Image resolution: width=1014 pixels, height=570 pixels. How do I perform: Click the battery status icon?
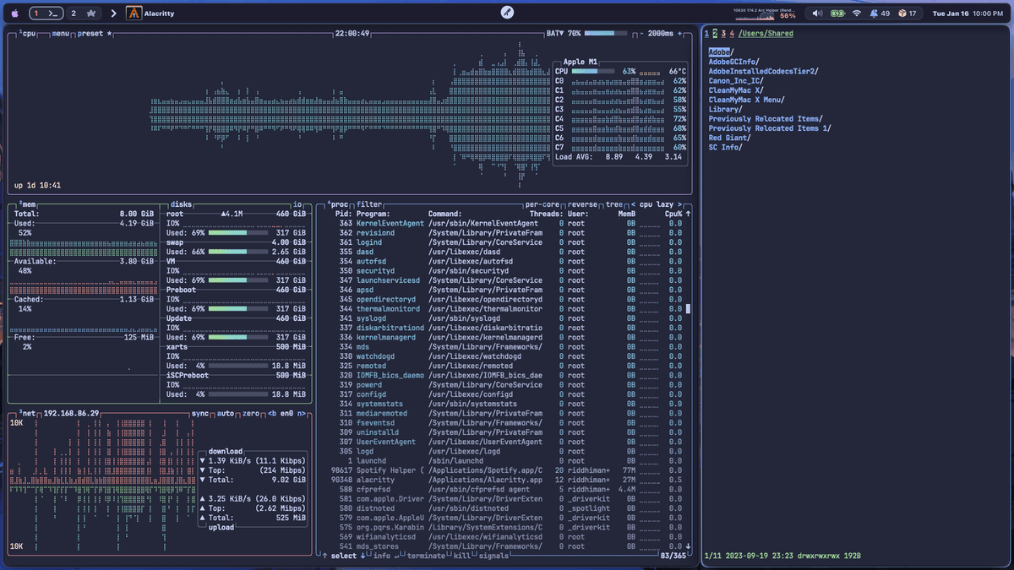click(x=837, y=14)
